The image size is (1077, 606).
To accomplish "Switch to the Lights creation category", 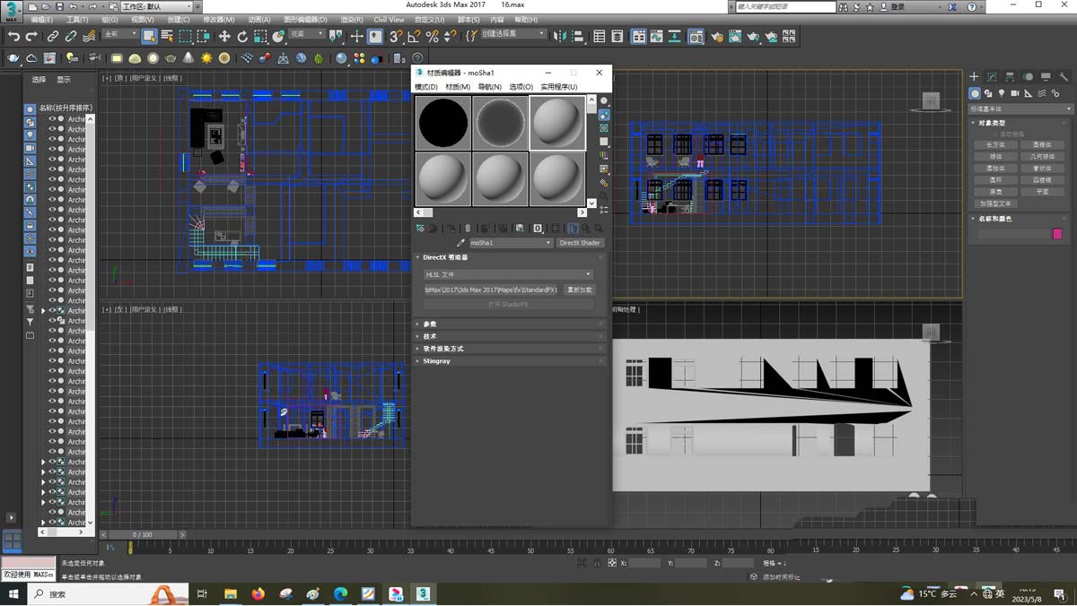I will [1002, 93].
